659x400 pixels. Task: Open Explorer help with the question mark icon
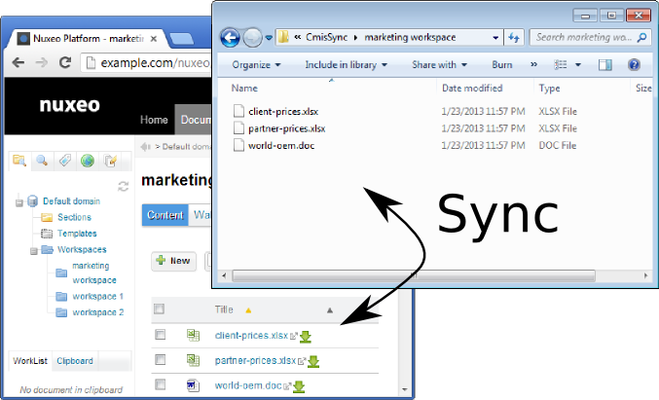tap(634, 65)
